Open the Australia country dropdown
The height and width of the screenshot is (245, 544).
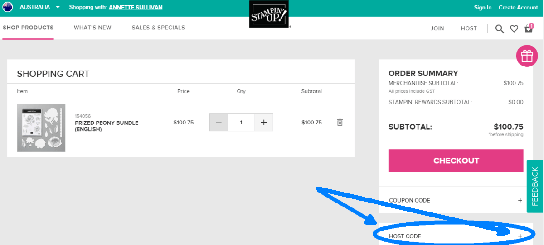click(x=58, y=7)
